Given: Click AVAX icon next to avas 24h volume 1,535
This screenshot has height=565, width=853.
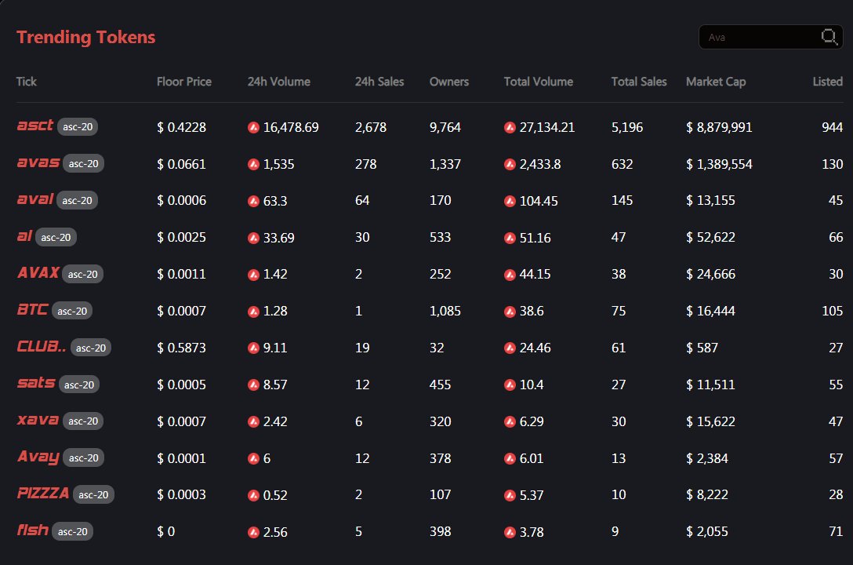Looking at the screenshot, I should (x=253, y=164).
